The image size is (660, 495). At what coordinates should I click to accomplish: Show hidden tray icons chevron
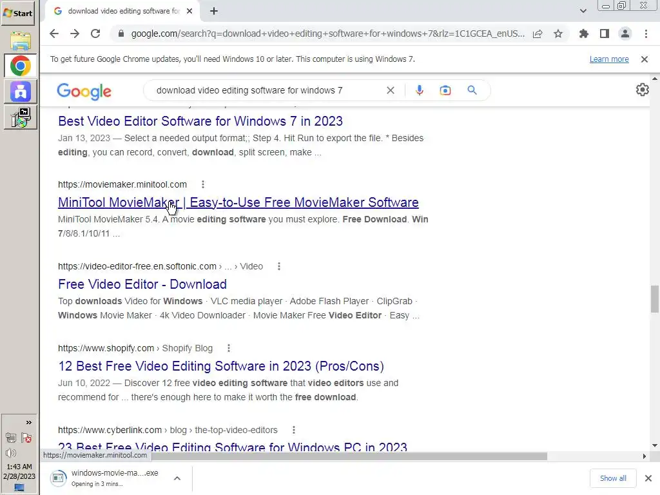[28, 423]
